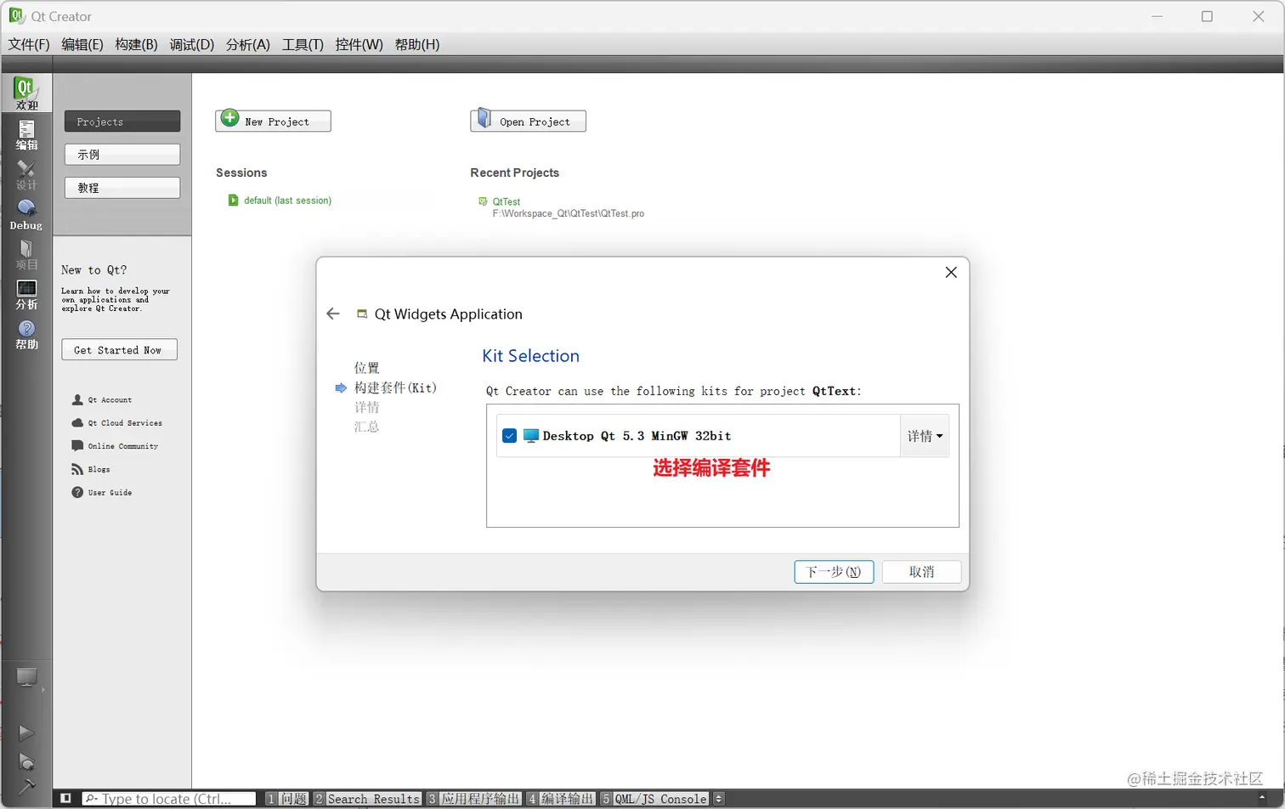Click the kit selector monitor icon
This screenshot has height=809, width=1285.
pos(26,678)
